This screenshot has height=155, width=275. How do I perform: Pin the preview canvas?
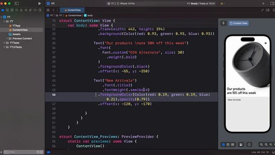click(x=223, y=23)
